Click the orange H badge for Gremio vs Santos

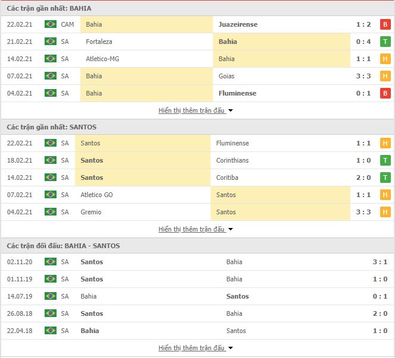pos(385,212)
